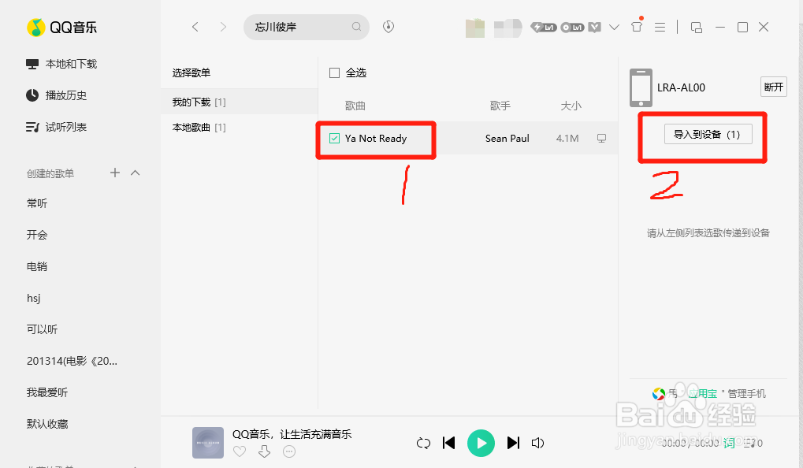Toggle the playback loop mode control
The width and height of the screenshot is (803, 468).
[423, 443]
